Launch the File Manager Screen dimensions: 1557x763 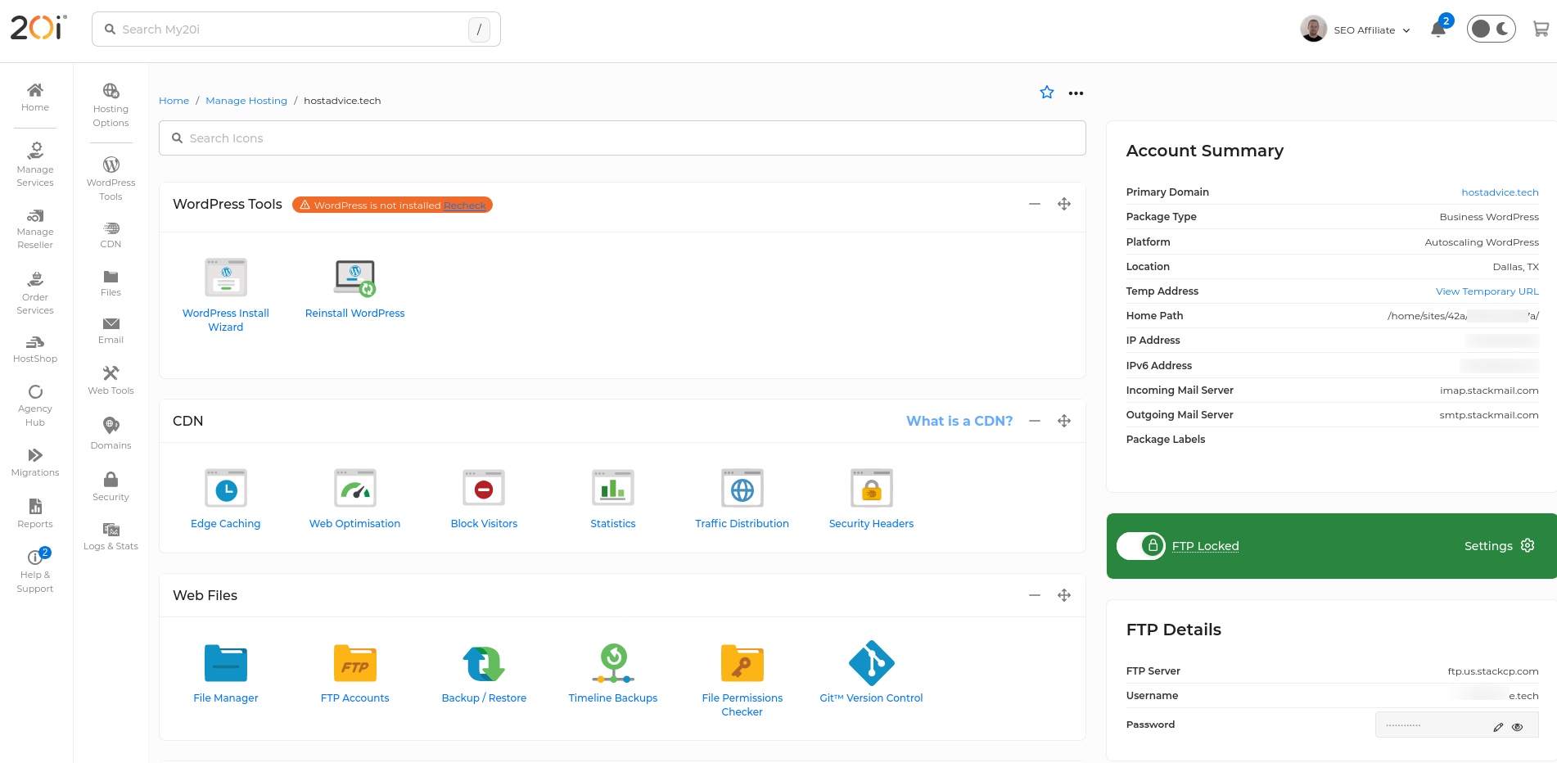tap(226, 663)
